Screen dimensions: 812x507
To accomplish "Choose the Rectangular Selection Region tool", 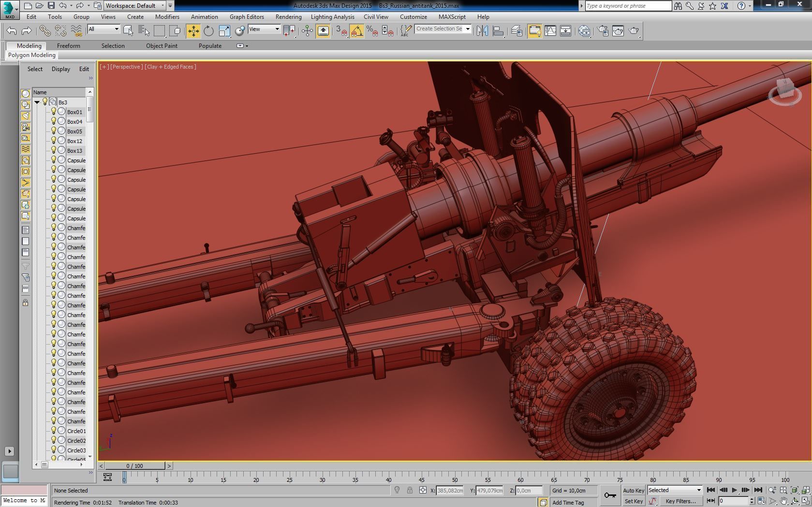I will [159, 31].
